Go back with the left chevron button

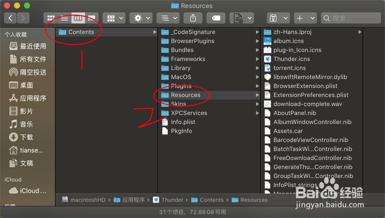click(10, 18)
